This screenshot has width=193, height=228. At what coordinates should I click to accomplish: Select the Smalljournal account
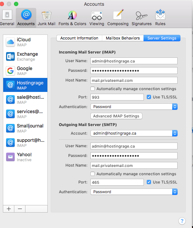tap(25, 128)
